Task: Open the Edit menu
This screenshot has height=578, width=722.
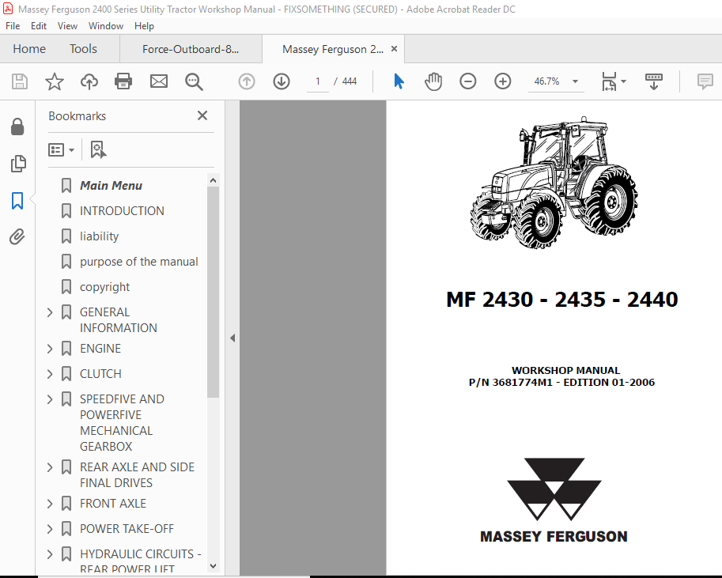Action: pos(39,26)
